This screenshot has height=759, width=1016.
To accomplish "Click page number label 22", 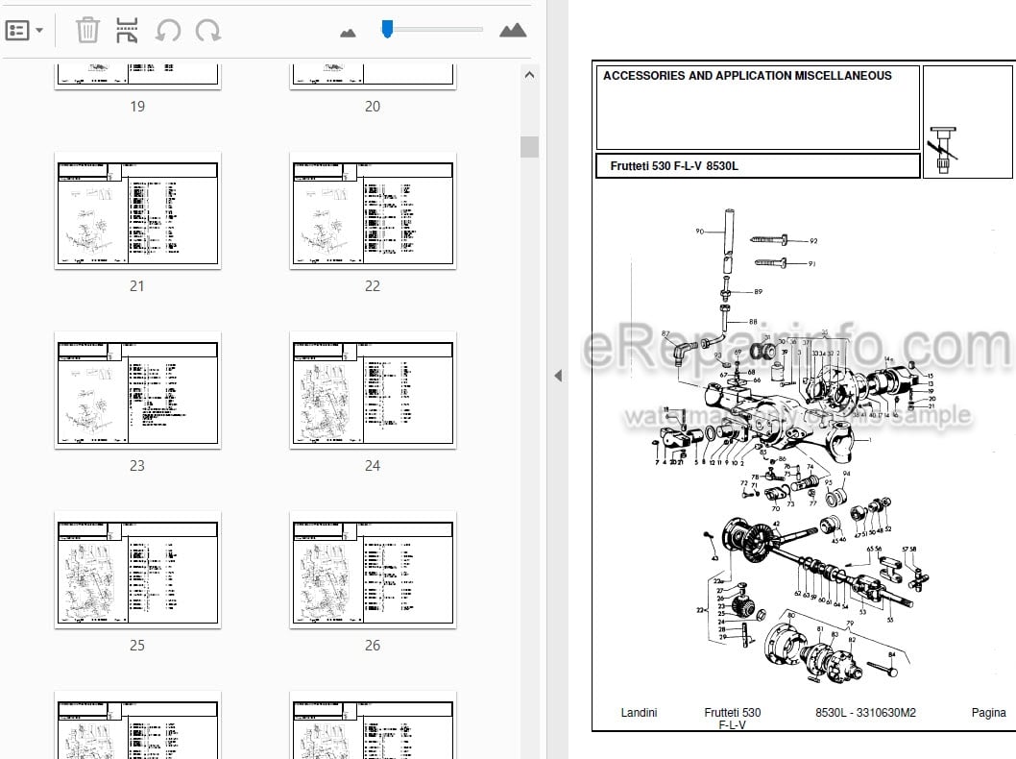I will click(x=373, y=286).
